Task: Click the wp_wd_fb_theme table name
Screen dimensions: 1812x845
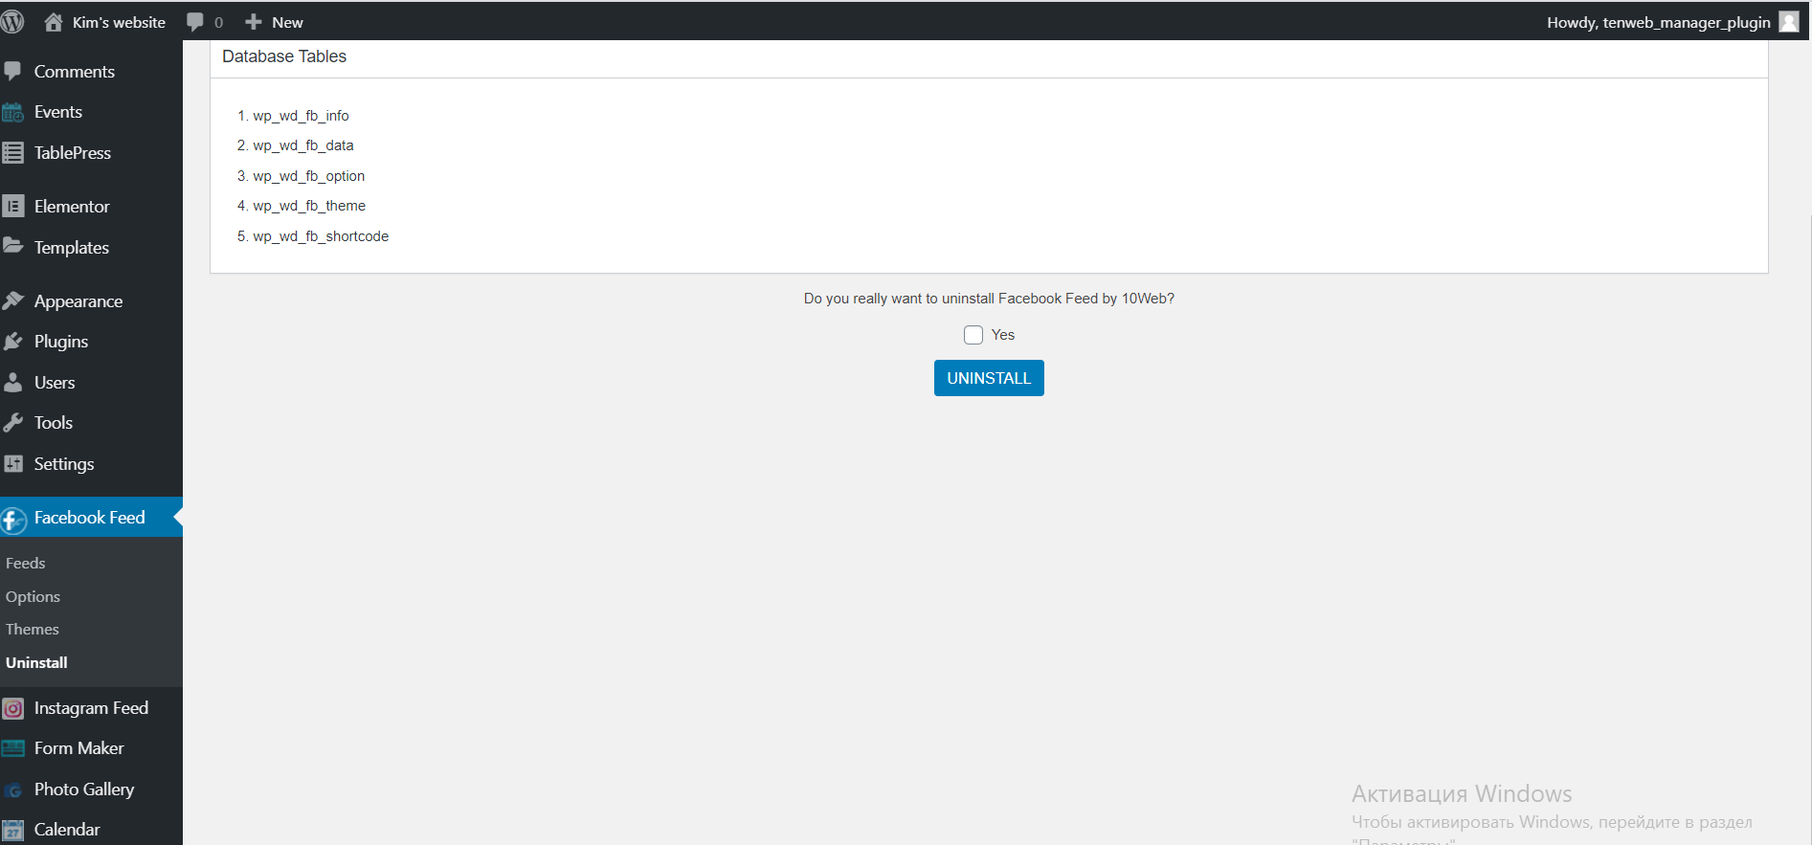Action: [x=309, y=206]
